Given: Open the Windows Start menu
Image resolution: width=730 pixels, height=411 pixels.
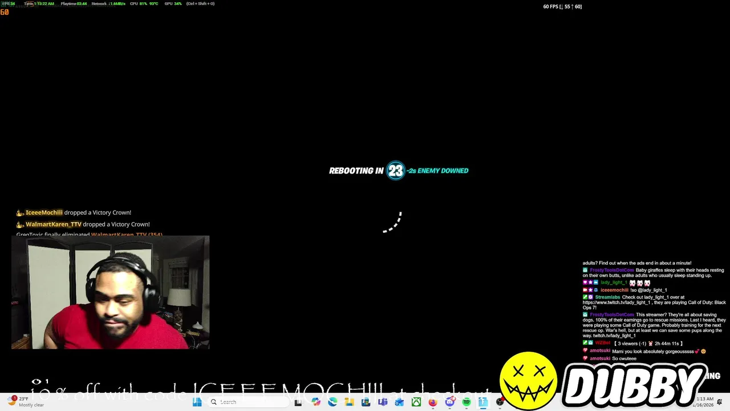Looking at the screenshot, I should 197,402.
